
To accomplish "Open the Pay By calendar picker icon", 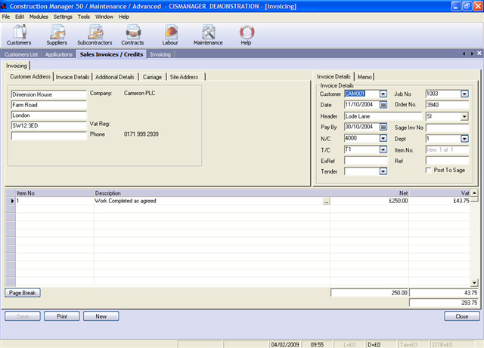I will click(383, 127).
